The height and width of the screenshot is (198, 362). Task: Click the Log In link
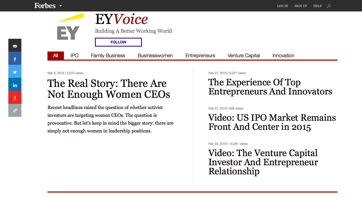pyautogui.click(x=282, y=6)
